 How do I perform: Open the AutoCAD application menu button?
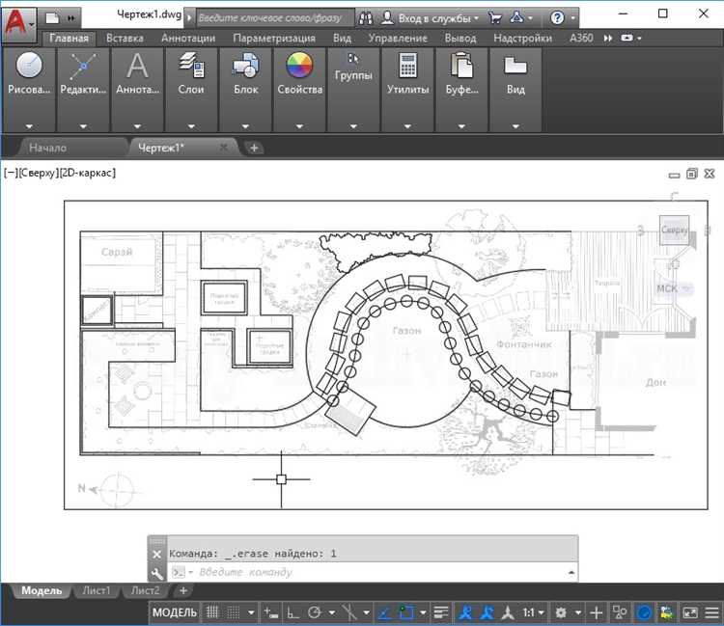[17, 18]
